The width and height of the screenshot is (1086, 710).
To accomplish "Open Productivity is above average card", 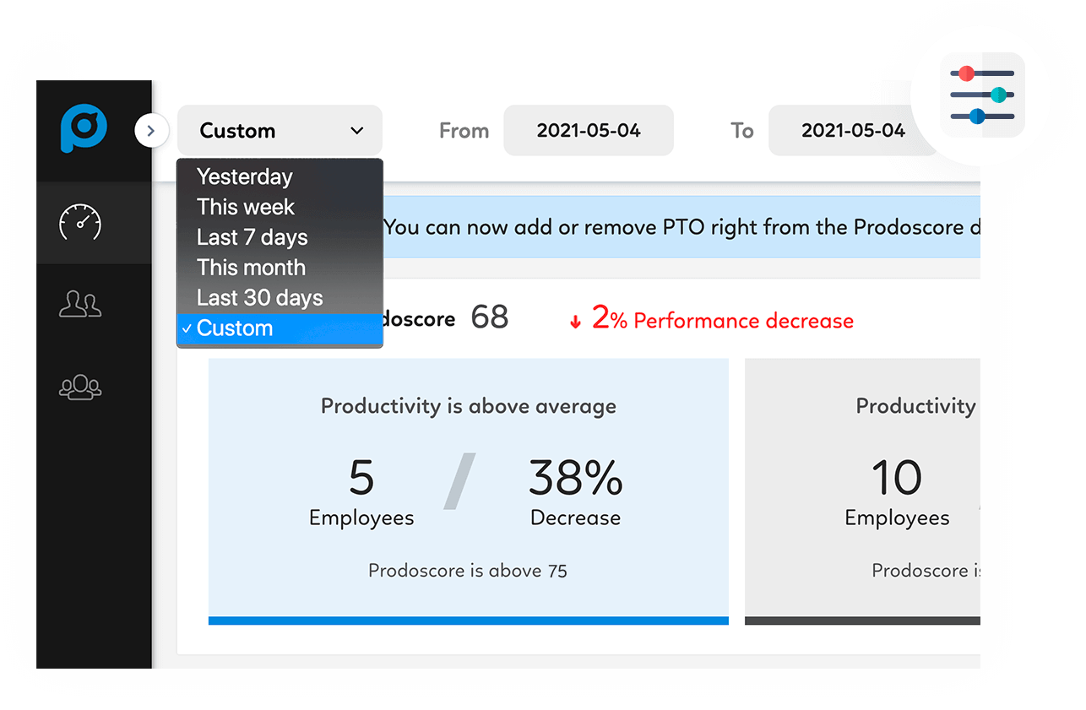I will tap(469, 491).
